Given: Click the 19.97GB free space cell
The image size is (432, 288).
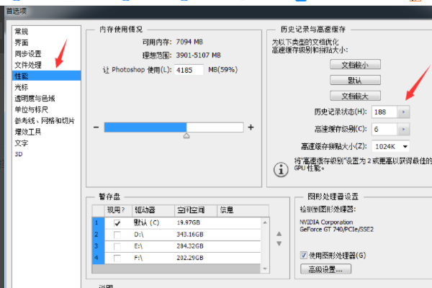Looking at the screenshot, I should [x=189, y=222].
